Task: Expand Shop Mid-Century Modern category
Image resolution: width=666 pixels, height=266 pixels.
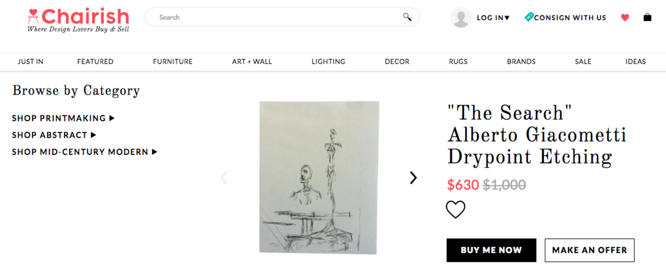Action: pyautogui.click(x=84, y=152)
